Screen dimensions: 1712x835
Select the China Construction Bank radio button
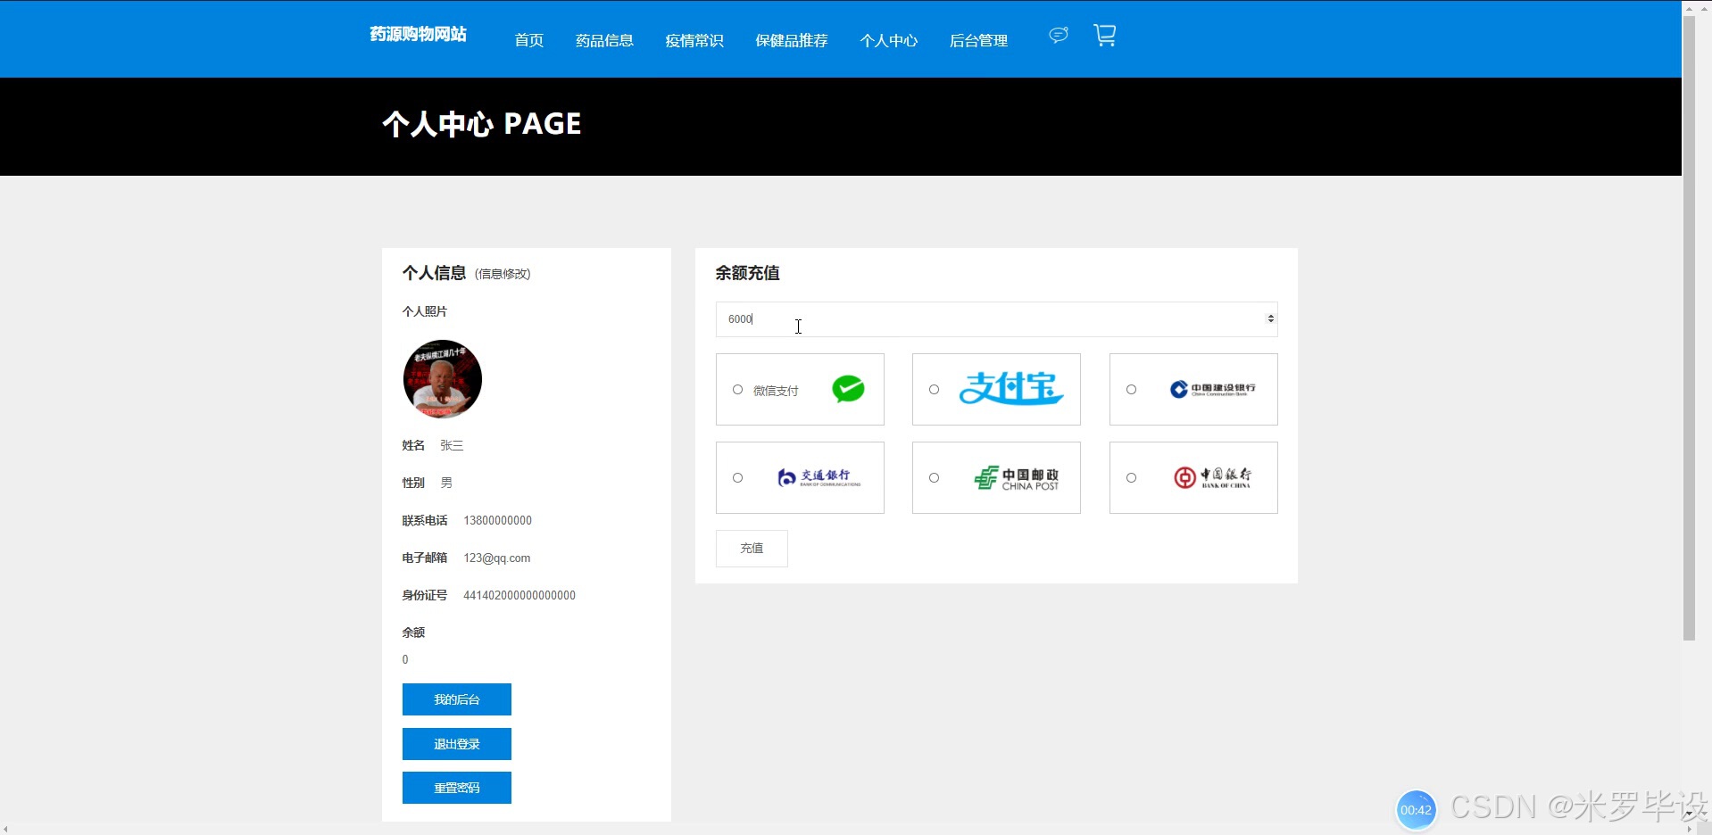point(1131,390)
